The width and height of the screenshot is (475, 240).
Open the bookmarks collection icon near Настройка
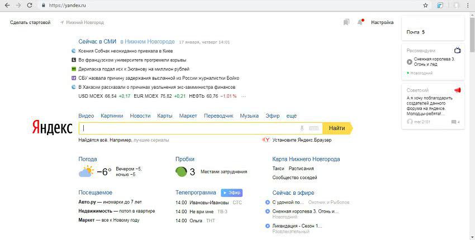[346, 22]
